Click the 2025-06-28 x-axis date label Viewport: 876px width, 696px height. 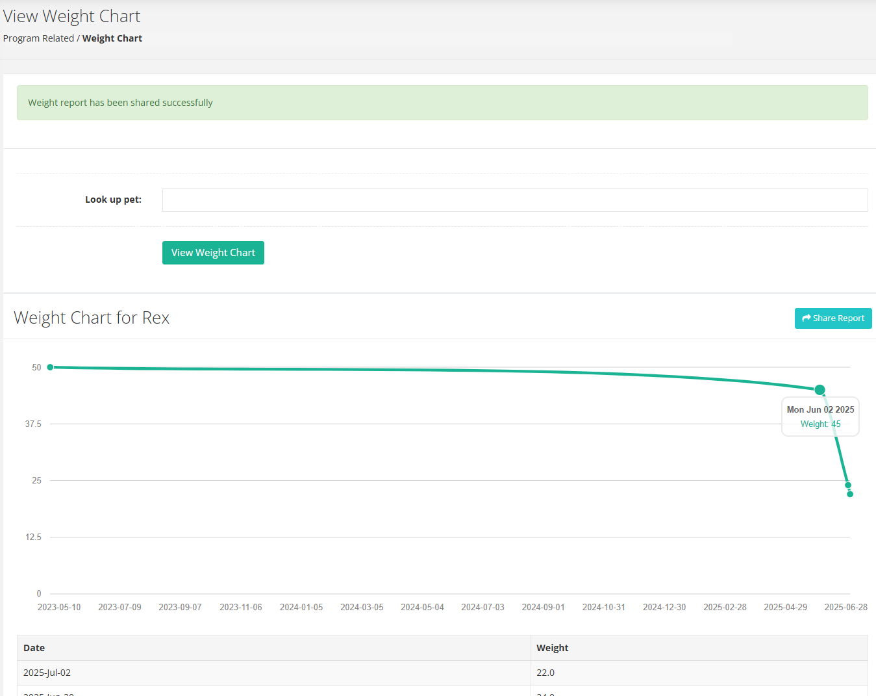[x=846, y=607]
